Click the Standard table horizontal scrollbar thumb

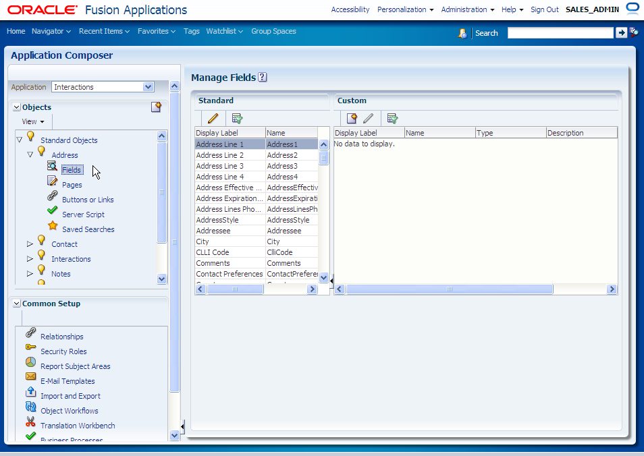pos(235,289)
